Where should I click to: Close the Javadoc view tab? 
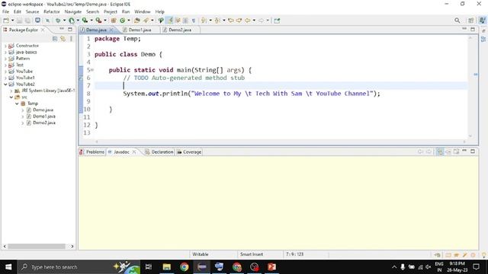coord(134,152)
